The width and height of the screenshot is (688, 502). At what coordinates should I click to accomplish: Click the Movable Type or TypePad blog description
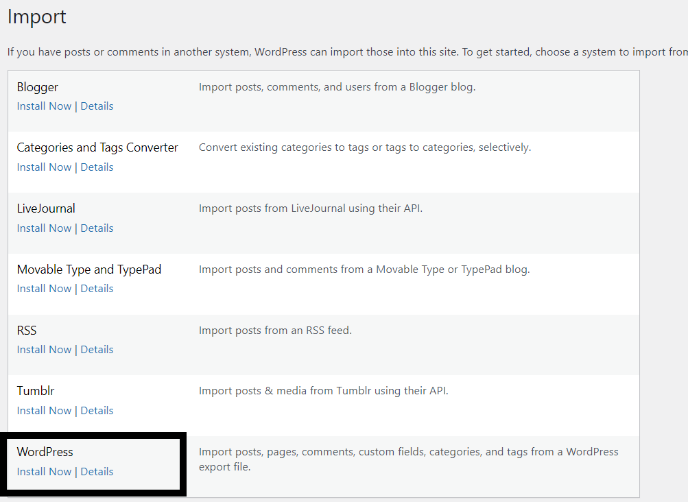point(364,270)
